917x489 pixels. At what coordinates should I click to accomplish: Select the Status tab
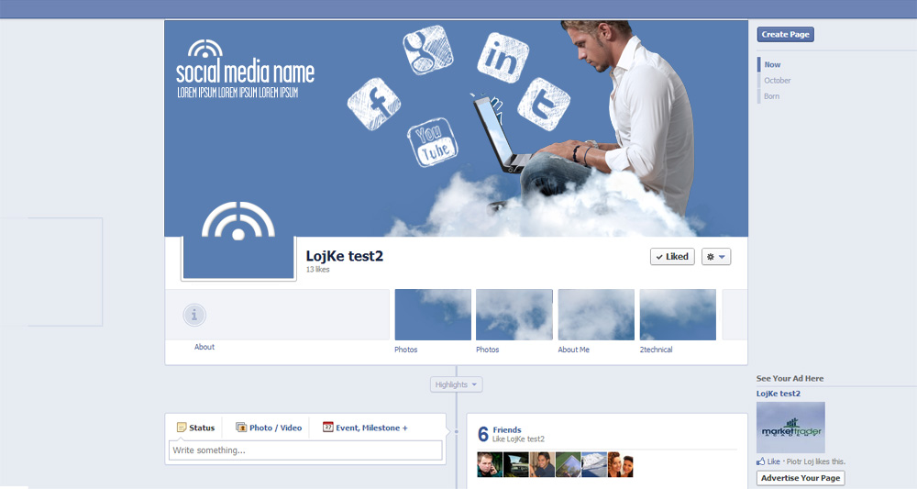coord(196,428)
